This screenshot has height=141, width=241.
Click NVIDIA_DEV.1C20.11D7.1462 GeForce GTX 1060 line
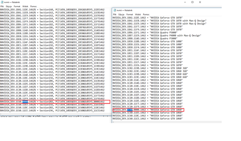pos(148,95)
